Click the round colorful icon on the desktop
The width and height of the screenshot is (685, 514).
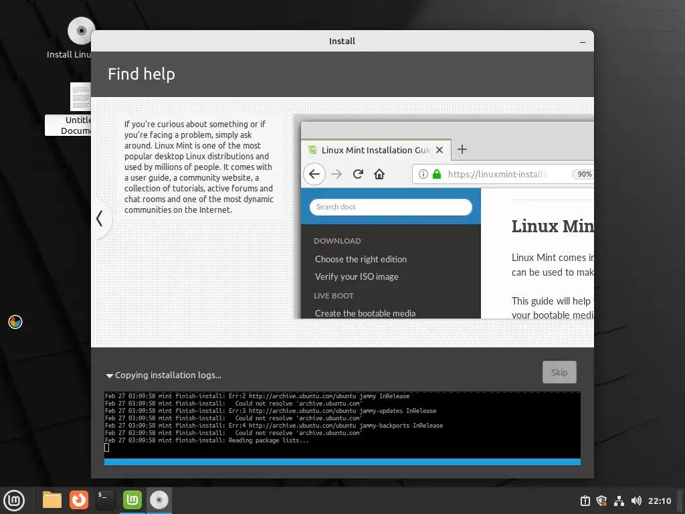click(15, 322)
